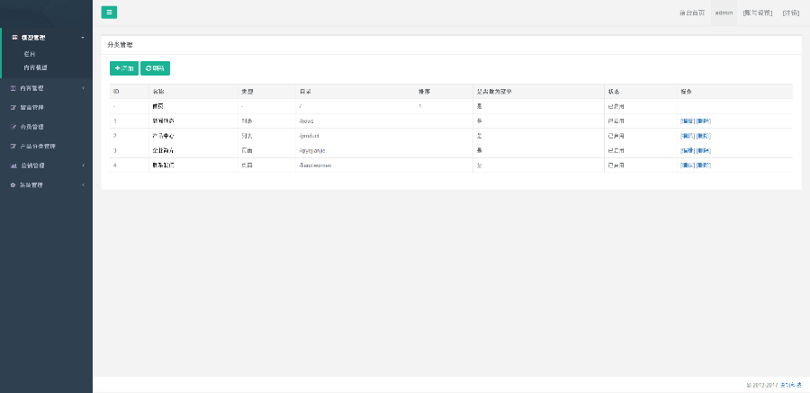Click the 留言管理 edit icon

point(13,108)
